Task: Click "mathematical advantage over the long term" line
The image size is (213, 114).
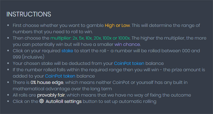Action: [x=62, y=89]
